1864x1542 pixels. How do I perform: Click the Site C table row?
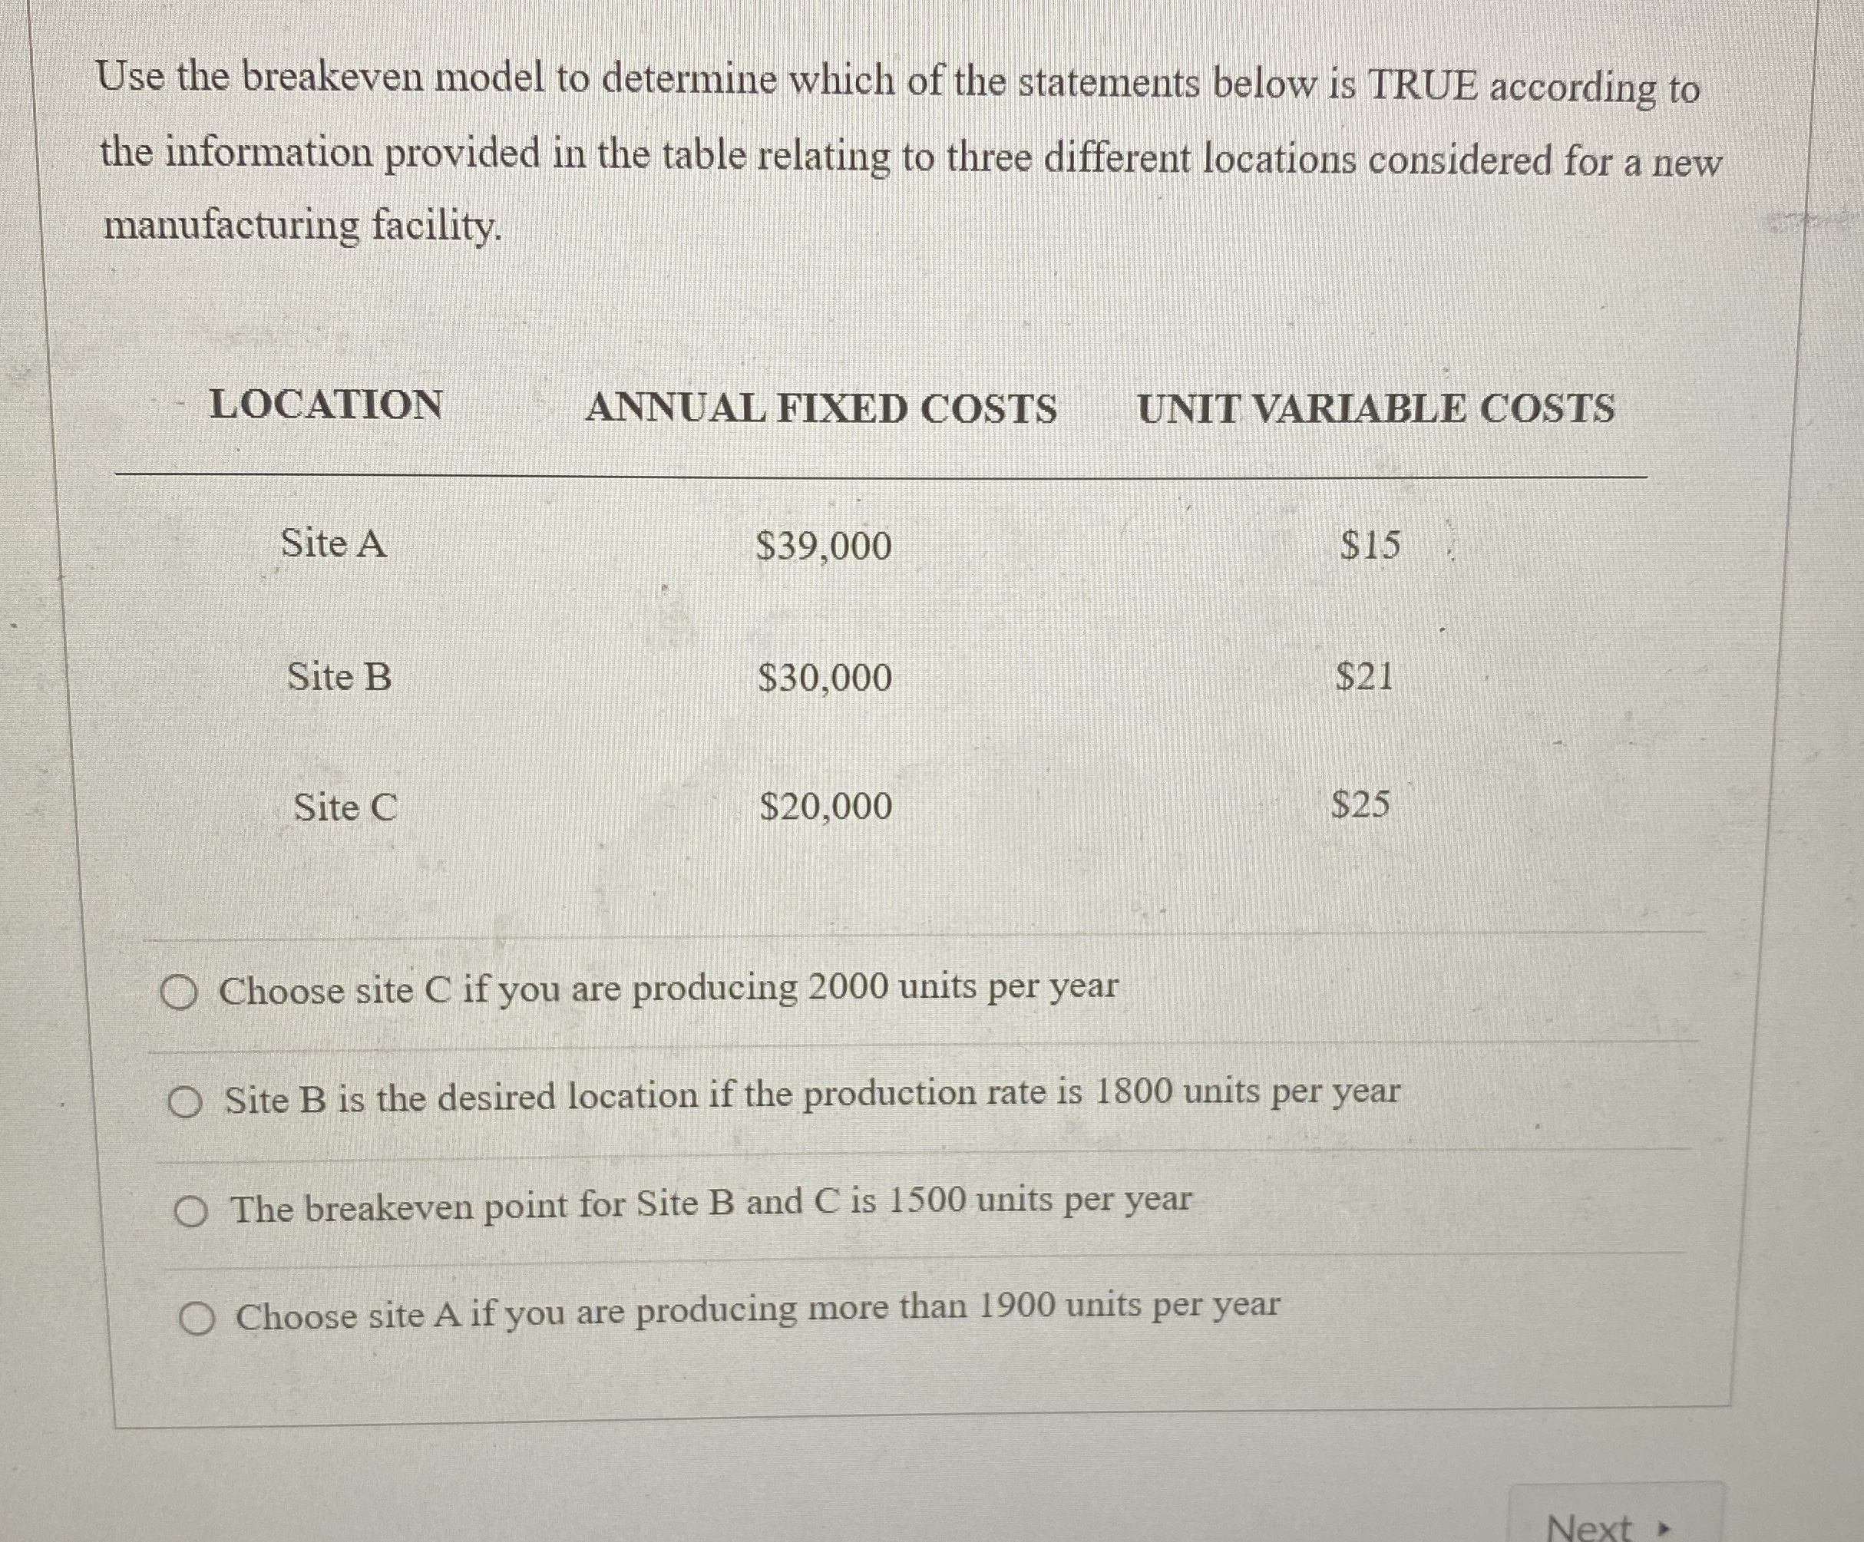pyautogui.click(x=345, y=807)
